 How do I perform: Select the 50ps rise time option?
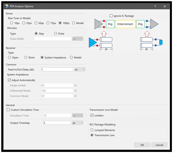(36, 23)
